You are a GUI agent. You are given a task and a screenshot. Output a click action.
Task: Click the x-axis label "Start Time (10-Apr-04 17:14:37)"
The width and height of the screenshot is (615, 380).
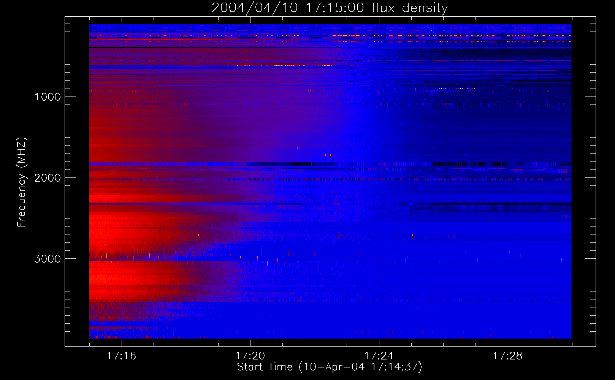click(x=330, y=367)
